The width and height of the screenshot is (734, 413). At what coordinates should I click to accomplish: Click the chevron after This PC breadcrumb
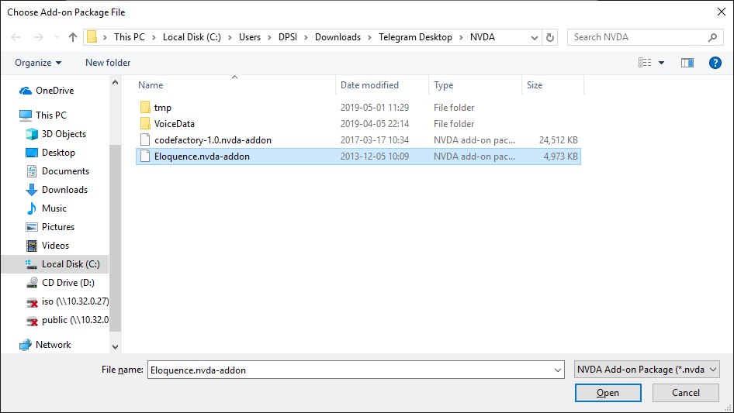(154, 37)
